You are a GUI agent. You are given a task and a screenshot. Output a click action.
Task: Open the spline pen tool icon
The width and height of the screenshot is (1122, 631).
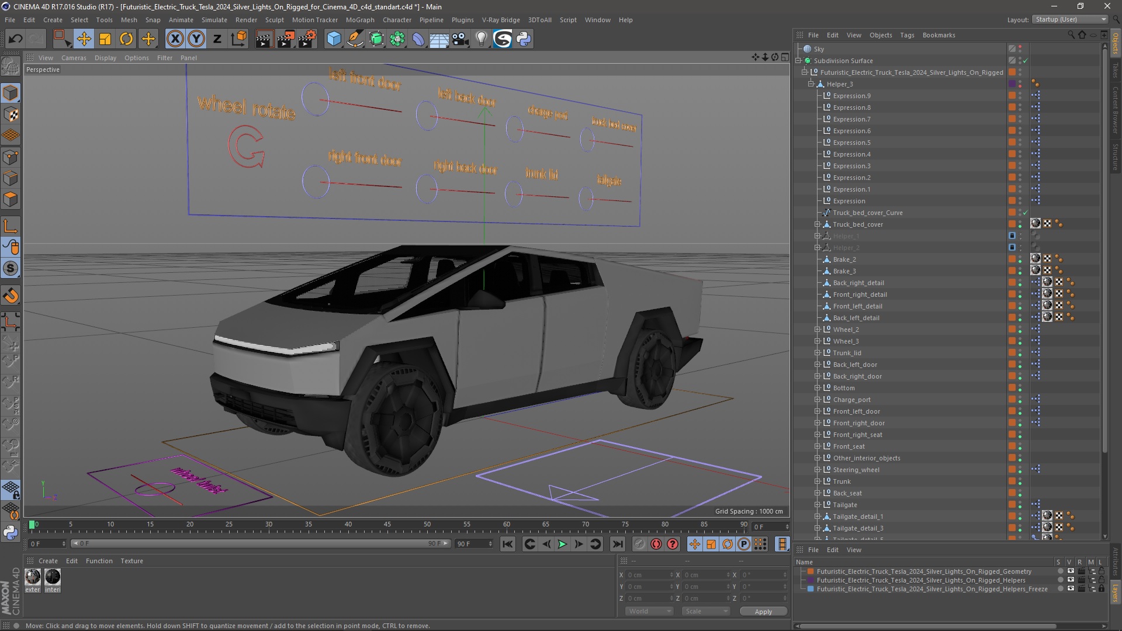pyautogui.click(x=355, y=39)
